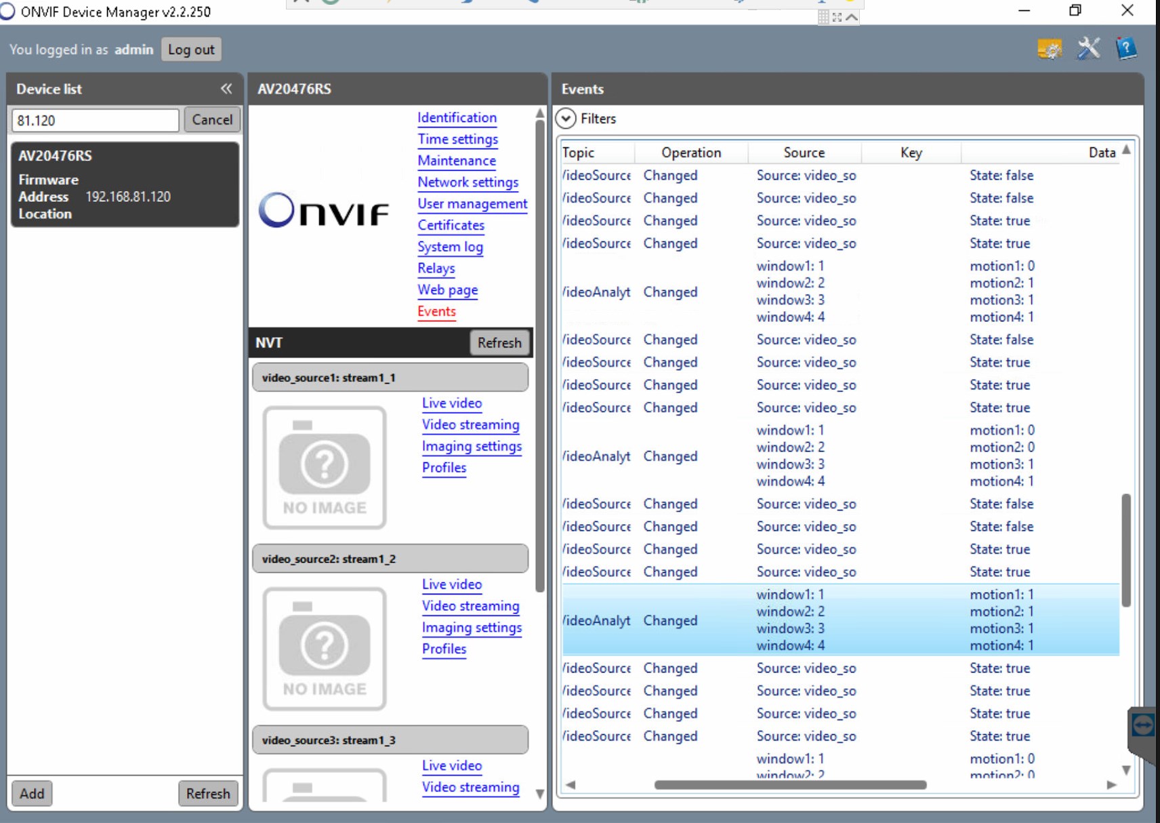Screen dimensions: 1160x823
Task: Add a new device
Action: [x=32, y=793]
